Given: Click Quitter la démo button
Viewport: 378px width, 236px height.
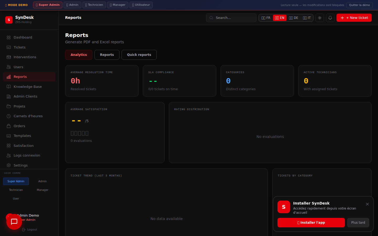Looking at the screenshot, I should [359, 5].
